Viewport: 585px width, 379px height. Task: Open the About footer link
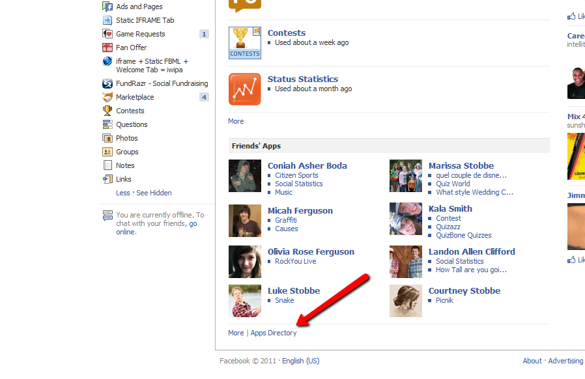[532, 361]
